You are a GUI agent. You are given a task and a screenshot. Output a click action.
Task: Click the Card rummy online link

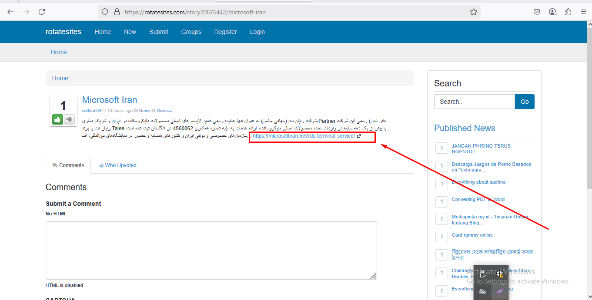pyautogui.click(x=472, y=235)
